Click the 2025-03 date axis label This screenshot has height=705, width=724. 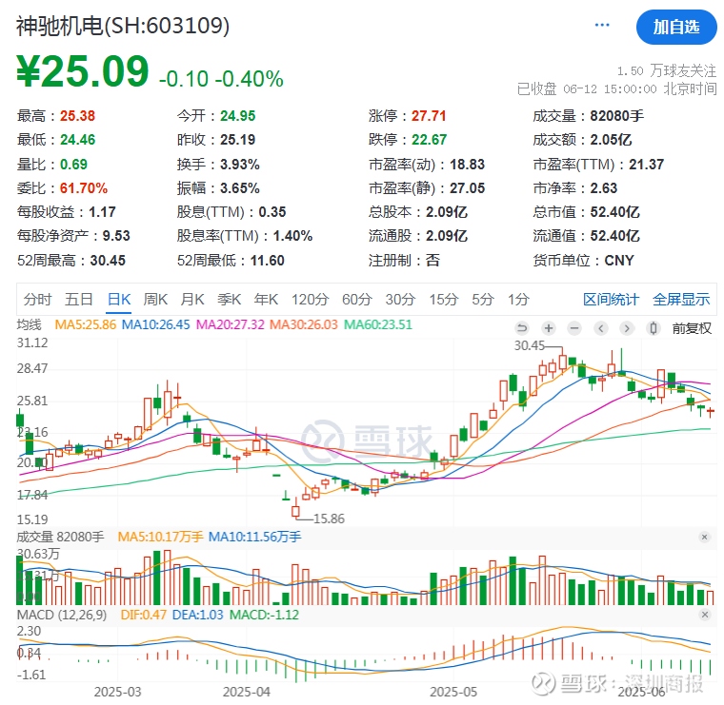(x=118, y=692)
